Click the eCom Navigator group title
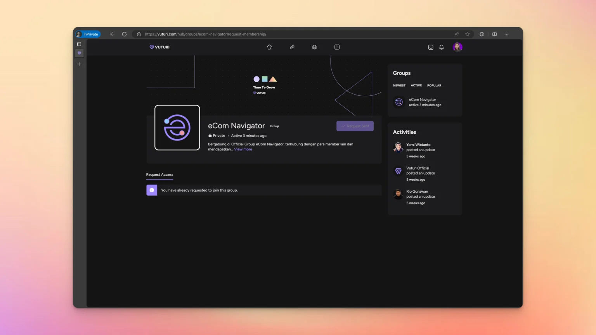596x335 pixels. [x=236, y=126]
